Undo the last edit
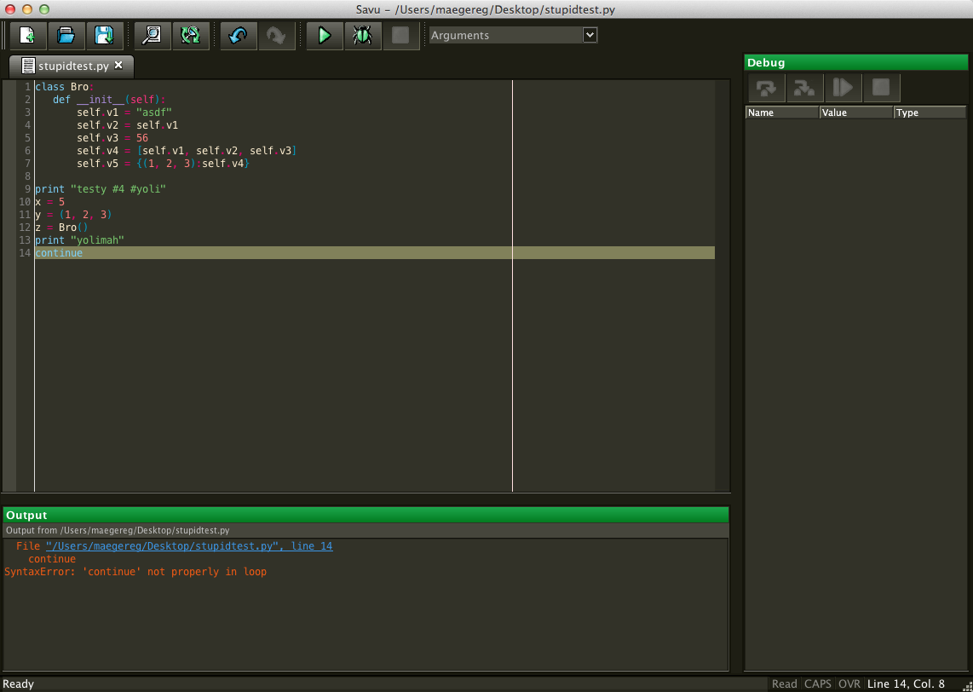Image resolution: width=973 pixels, height=692 pixels. click(x=239, y=36)
